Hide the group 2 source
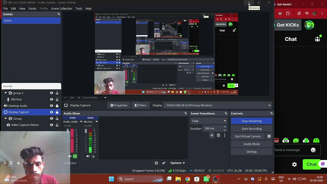The height and width of the screenshot is (184, 327). pos(52,93)
